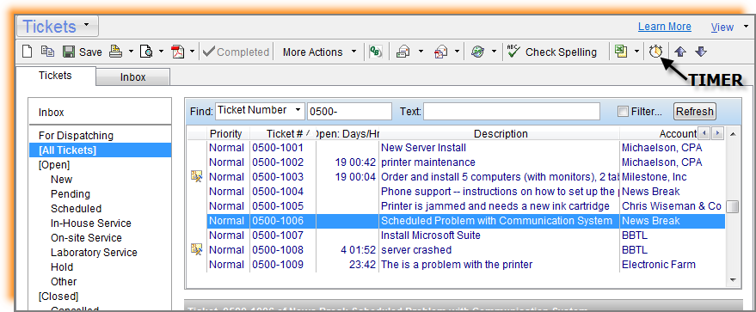Click the ticket list vertical scrollbar thumb
This screenshot has width=756, height=312.
[733, 206]
